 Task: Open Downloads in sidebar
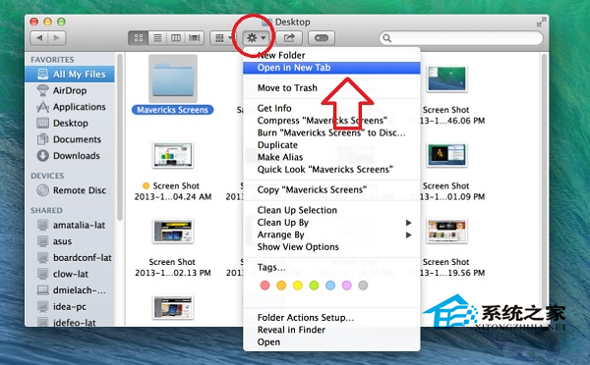coord(70,155)
